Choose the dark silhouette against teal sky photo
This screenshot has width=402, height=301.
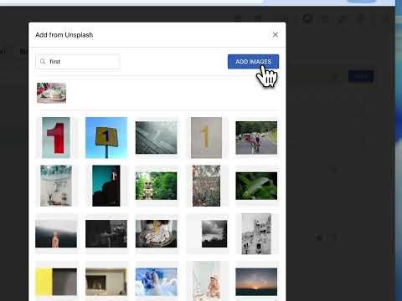pos(106,186)
